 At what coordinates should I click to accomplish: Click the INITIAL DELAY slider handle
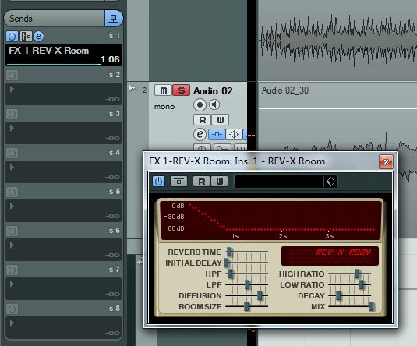coord(226,263)
